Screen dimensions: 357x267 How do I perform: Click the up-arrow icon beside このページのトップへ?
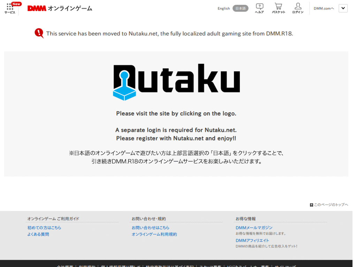(x=311, y=205)
